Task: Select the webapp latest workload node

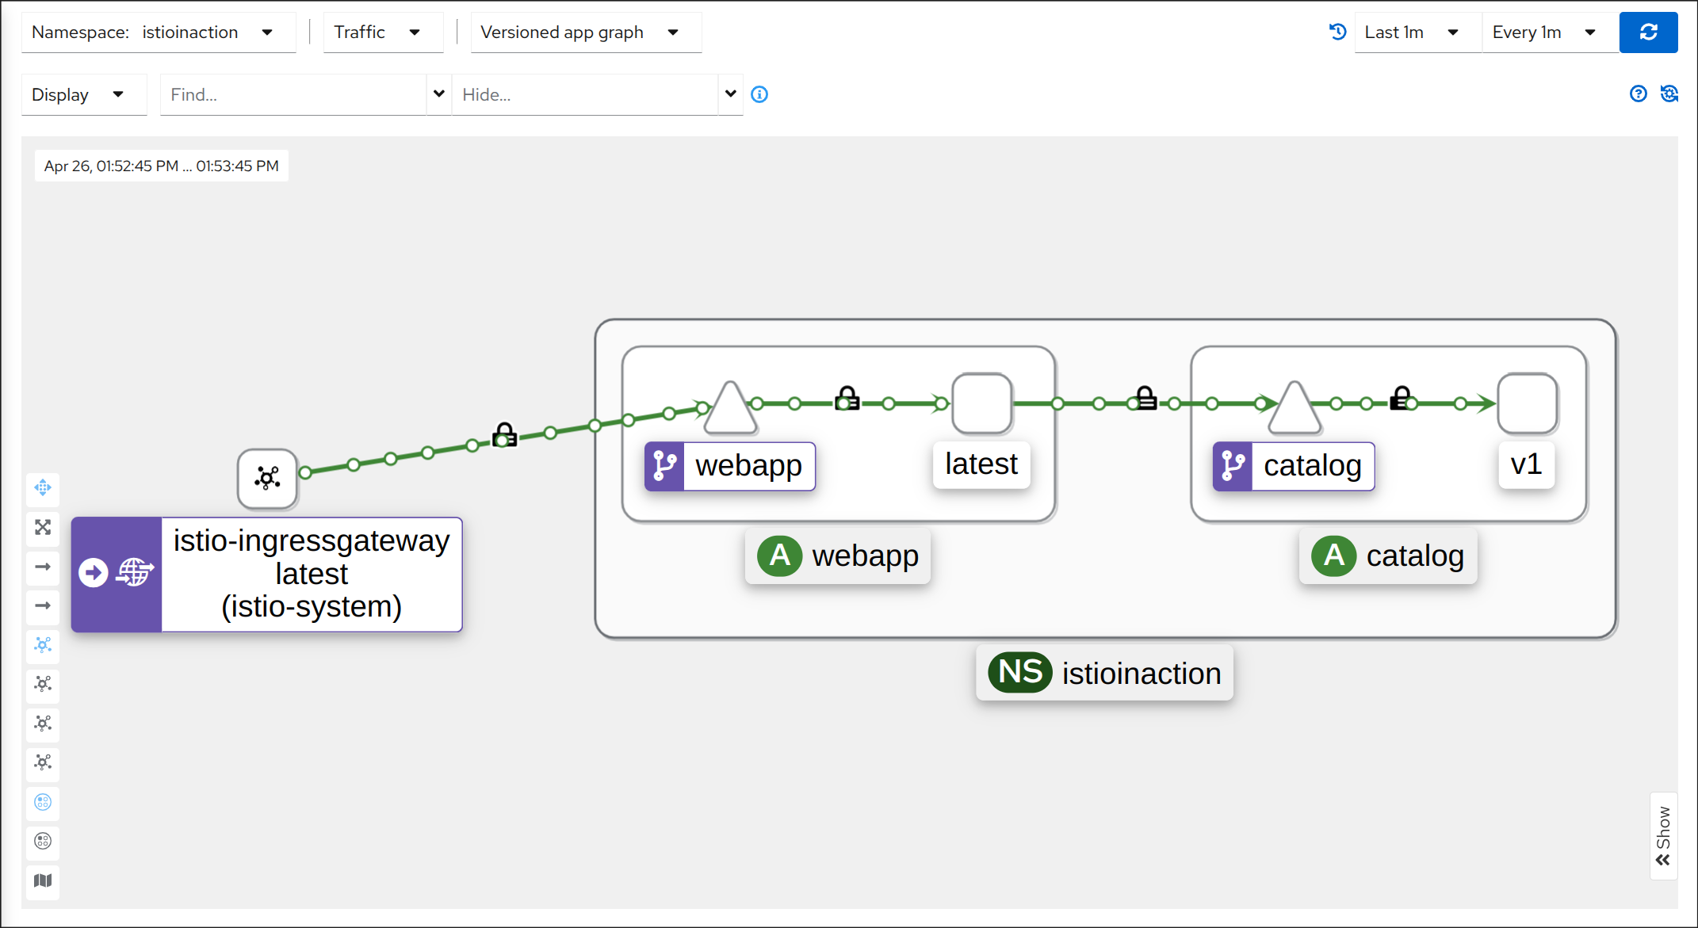Action: pos(981,403)
